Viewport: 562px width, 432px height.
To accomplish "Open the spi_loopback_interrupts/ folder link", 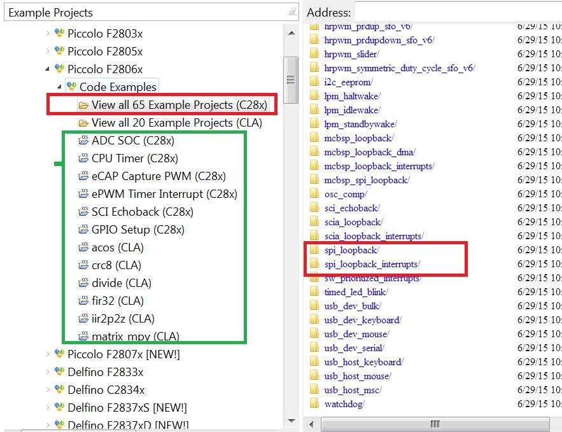I will (x=372, y=264).
